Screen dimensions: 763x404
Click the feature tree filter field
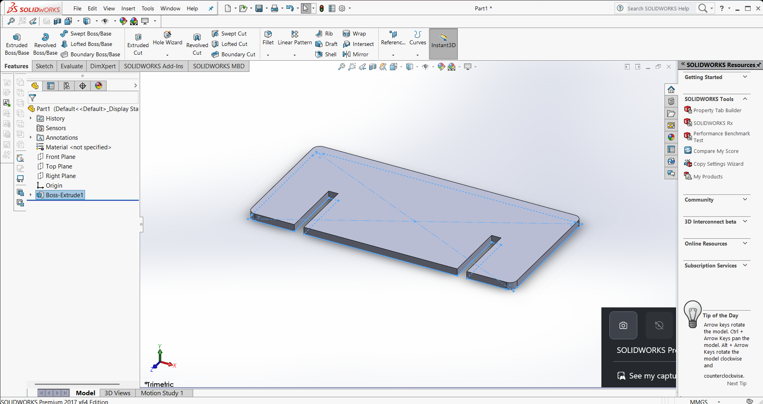[x=83, y=98]
